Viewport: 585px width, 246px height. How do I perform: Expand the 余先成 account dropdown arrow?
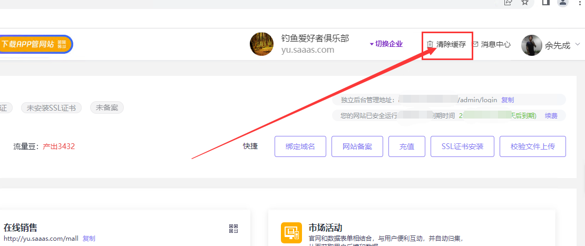(578, 45)
